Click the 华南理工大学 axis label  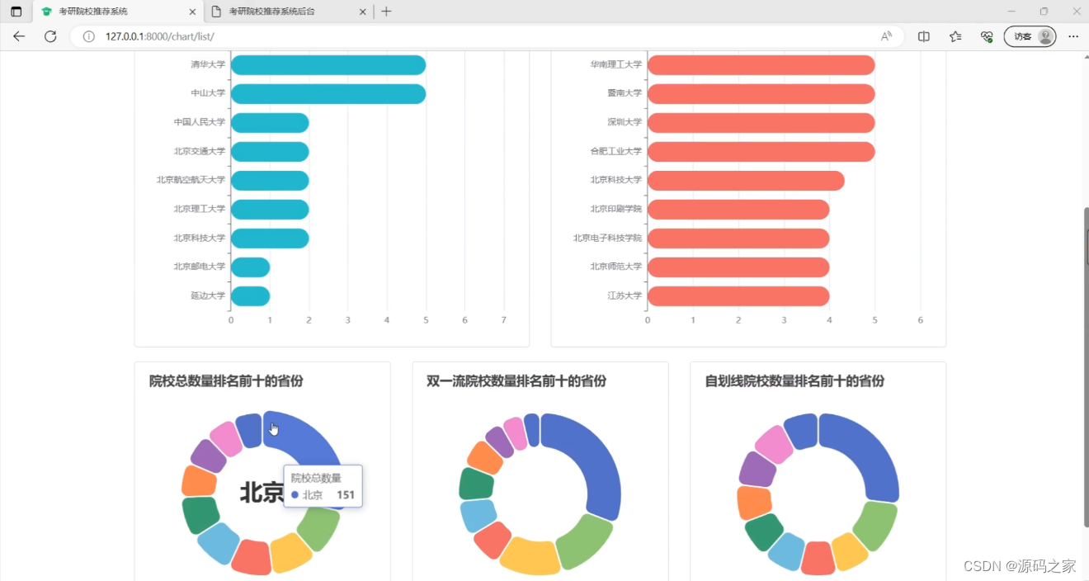[x=616, y=64]
